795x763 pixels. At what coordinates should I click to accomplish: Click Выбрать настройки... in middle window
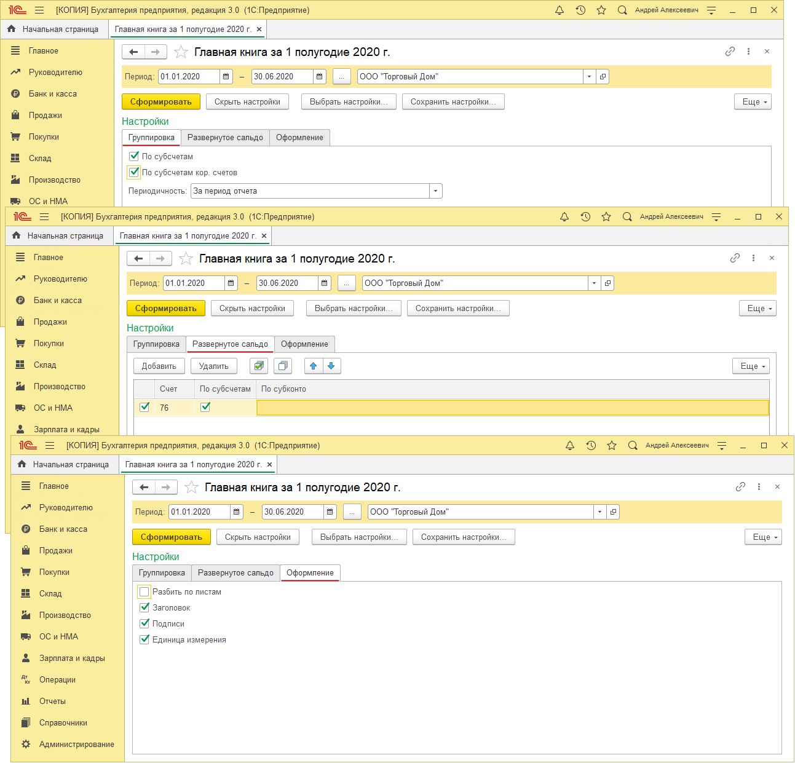tap(354, 309)
